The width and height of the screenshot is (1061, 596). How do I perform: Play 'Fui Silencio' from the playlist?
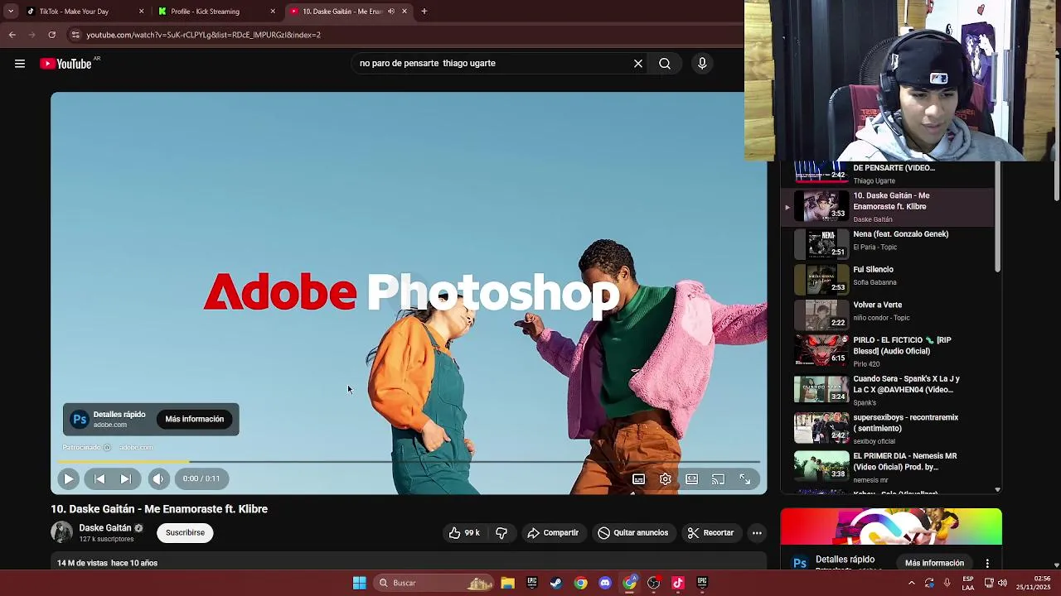(887, 279)
